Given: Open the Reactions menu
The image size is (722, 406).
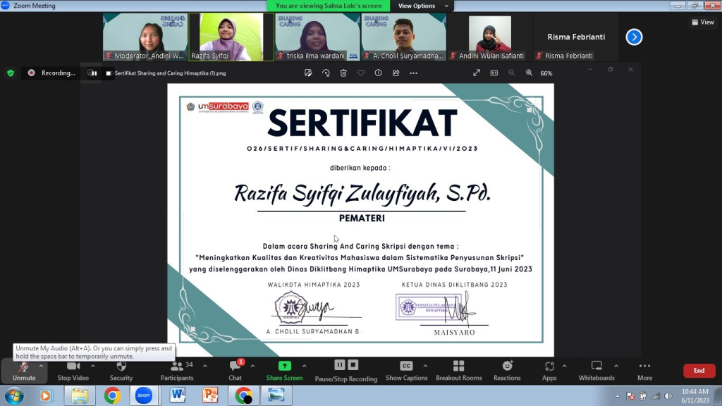Looking at the screenshot, I should 507,369.
